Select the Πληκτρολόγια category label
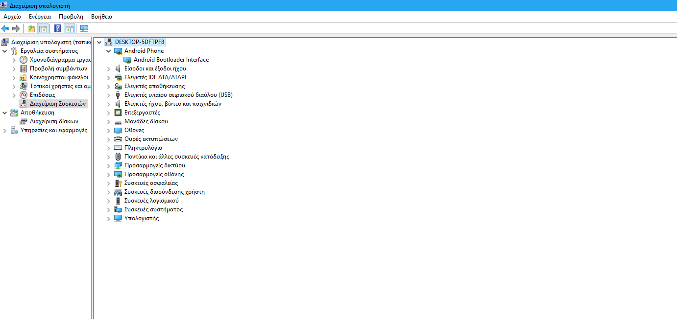 tap(143, 148)
